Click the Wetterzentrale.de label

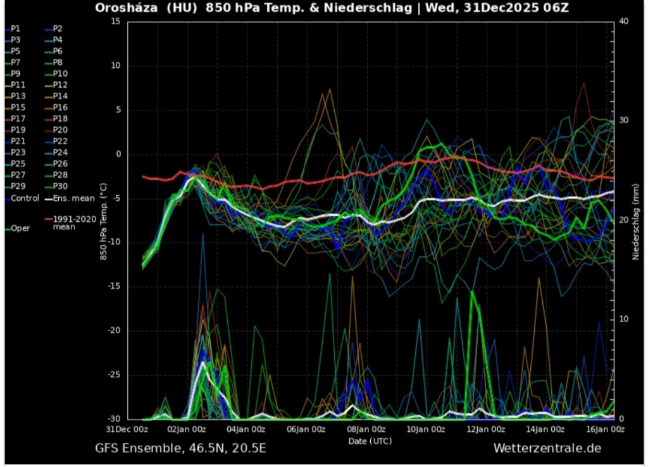(x=547, y=448)
